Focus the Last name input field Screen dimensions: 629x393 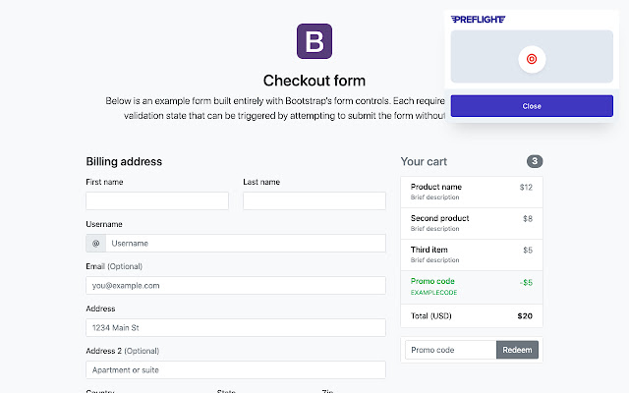314,200
